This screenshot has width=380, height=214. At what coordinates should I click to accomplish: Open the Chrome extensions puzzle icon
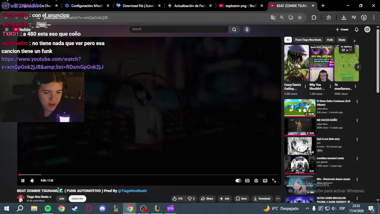(x=314, y=18)
